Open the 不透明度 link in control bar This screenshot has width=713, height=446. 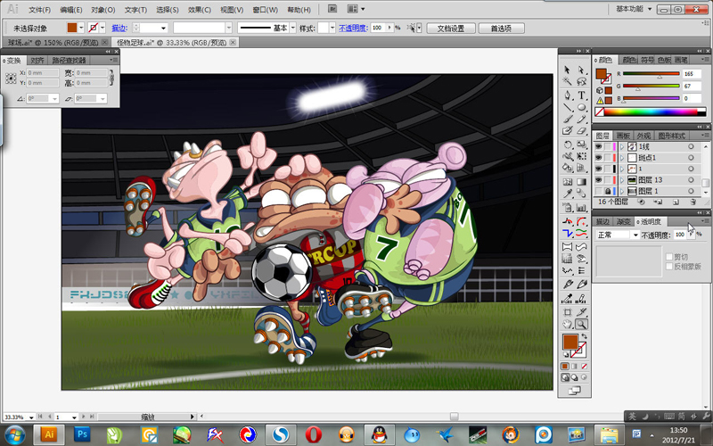(353, 28)
